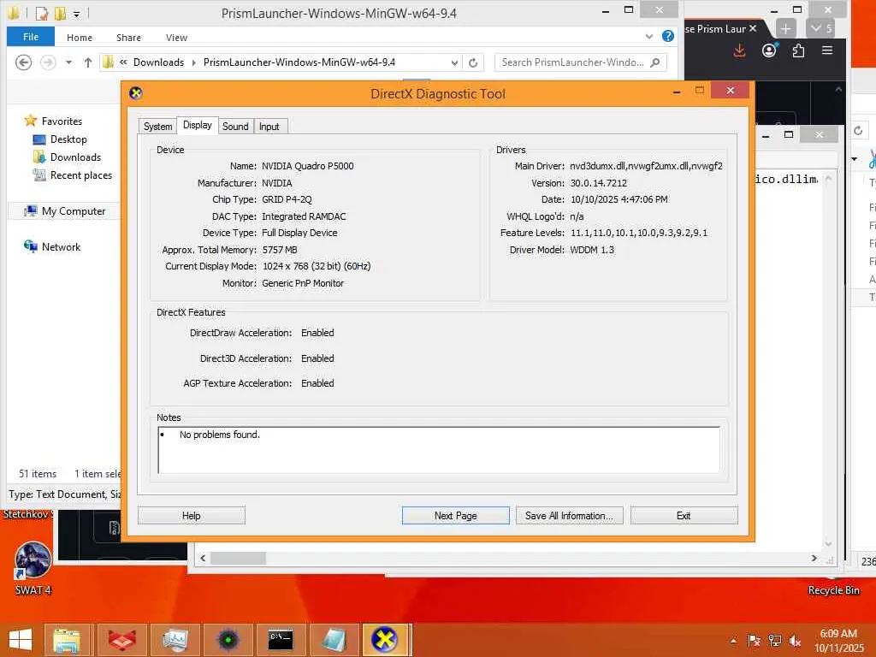Select the Recycle Bin desktop label
Screen dimensions: 876x657
[833, 590]
